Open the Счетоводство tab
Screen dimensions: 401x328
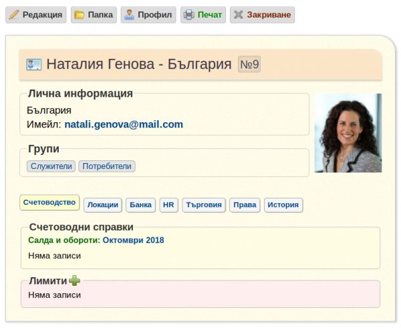coord(49,202)
